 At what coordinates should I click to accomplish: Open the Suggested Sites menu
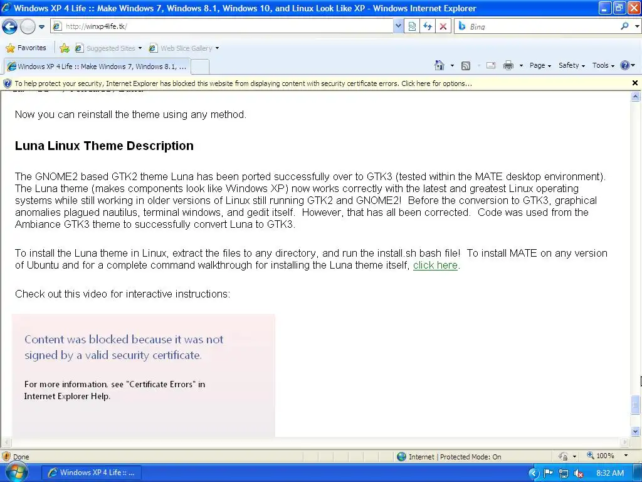click(x=108, y=48)
